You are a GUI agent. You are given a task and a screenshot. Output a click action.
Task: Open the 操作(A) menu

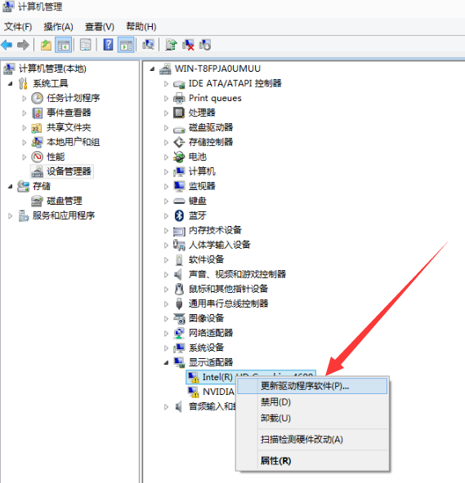[x=58, y=27]
